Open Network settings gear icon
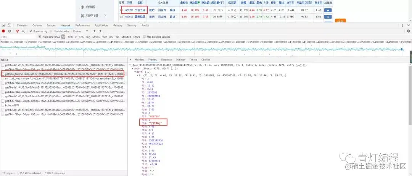 click(408, 31)
